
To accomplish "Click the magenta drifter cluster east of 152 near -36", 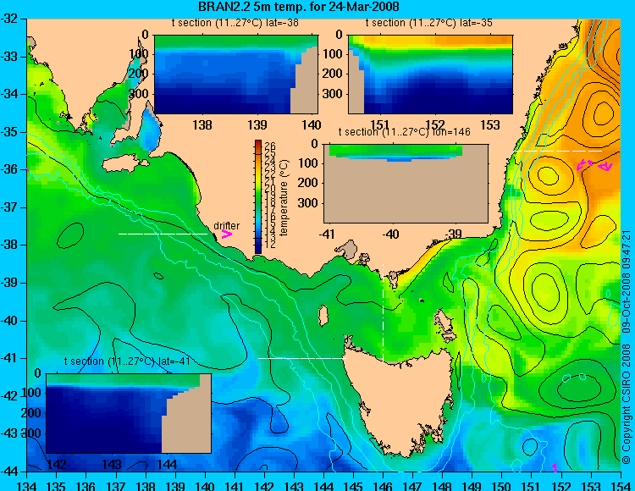I will coord(594,165).
